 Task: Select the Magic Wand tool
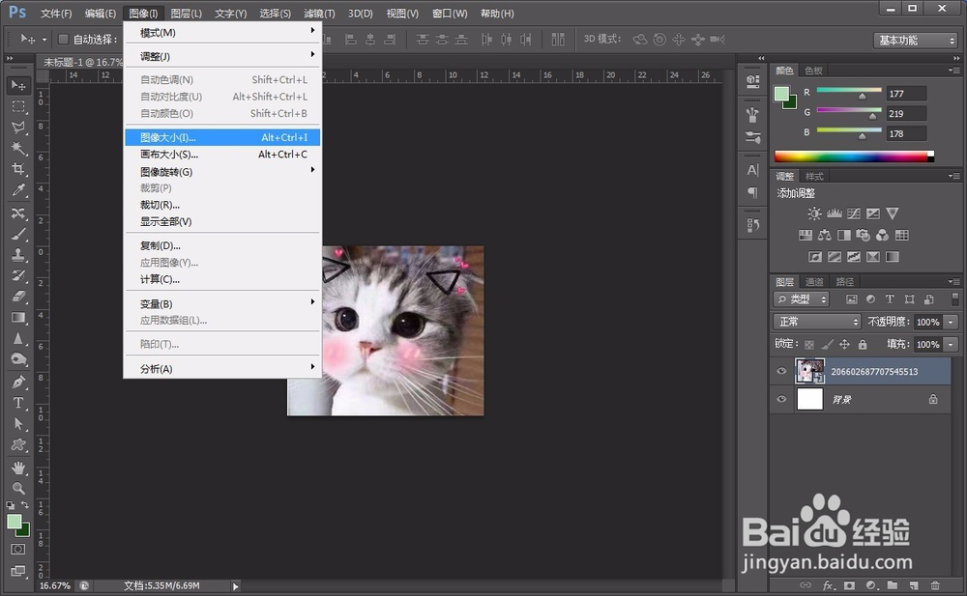(18, 149)
